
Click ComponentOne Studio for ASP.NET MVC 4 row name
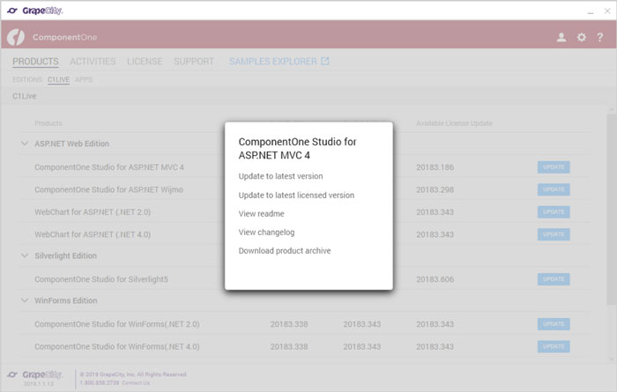click(x=109, y=167)
